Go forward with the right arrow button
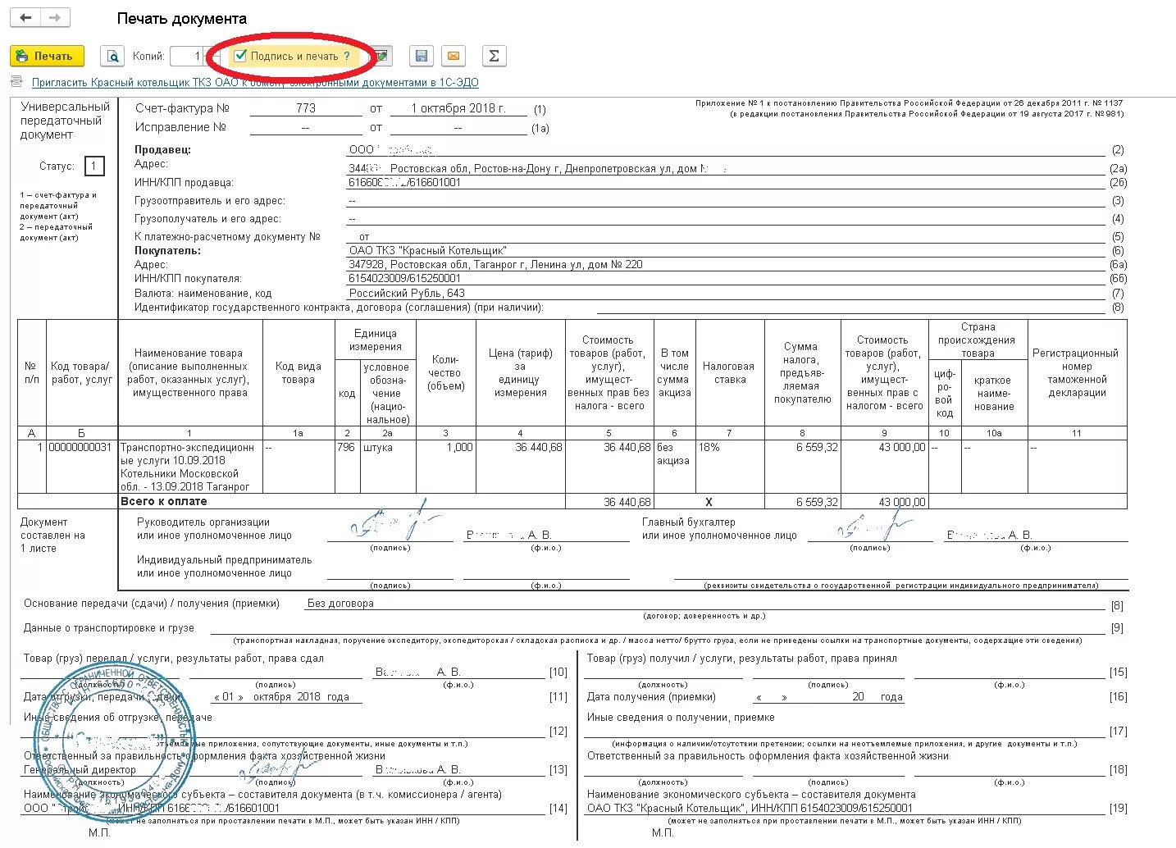The height and width of the screenshot is (848, 1176). click(x=54, y=17)
